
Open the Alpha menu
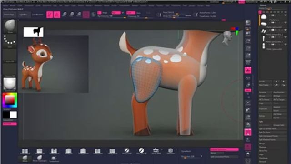point(5,5)
